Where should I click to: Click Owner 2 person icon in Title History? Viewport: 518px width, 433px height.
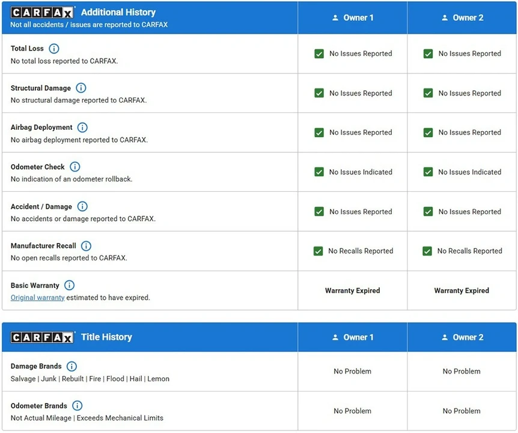tap(445, 337)
